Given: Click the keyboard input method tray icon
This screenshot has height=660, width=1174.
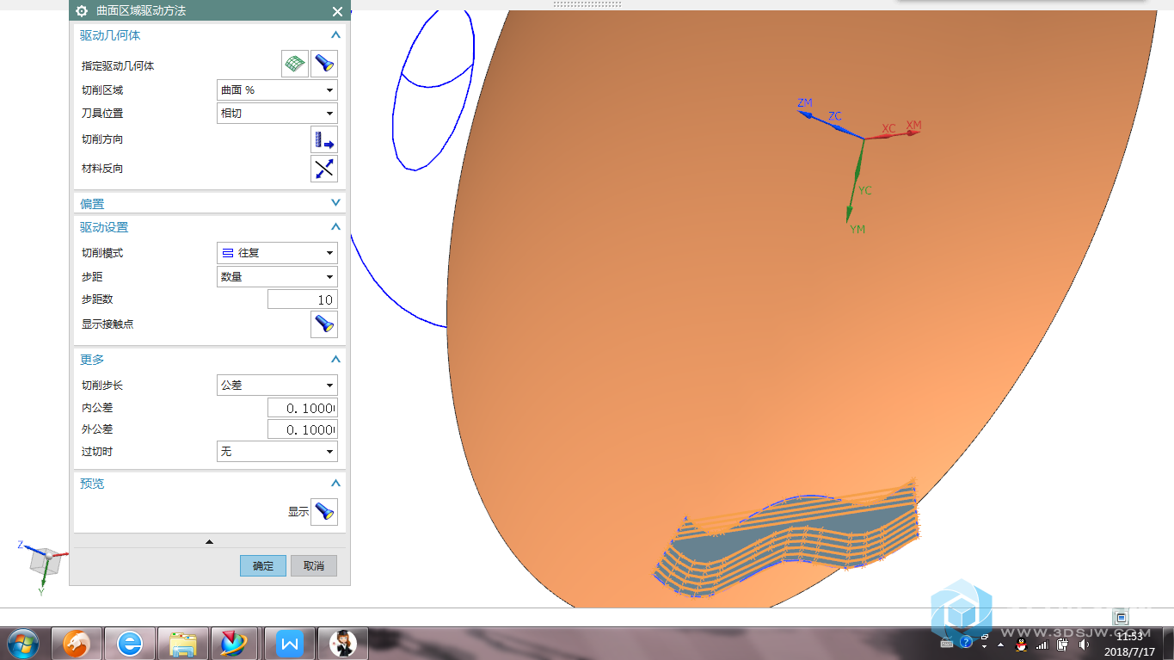Looking at the screenshot, I should (947, 644).
